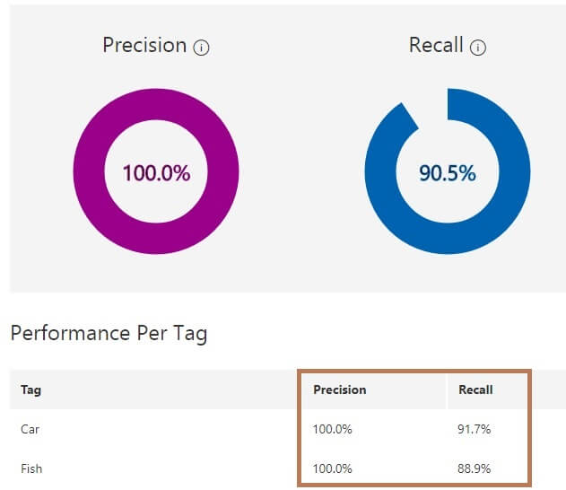Click the Car precision value 100.0%
Viewport: 566px width, 490px height.
pyautogui.click(x=332, y=429)
